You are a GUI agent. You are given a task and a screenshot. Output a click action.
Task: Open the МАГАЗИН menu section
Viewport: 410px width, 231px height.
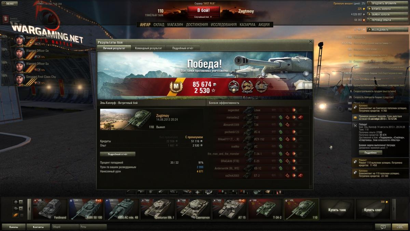tap(175, 25)
